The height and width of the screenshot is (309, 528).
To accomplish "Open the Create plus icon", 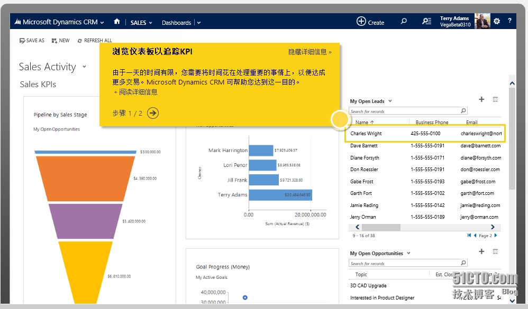I will tap(361, 21).
